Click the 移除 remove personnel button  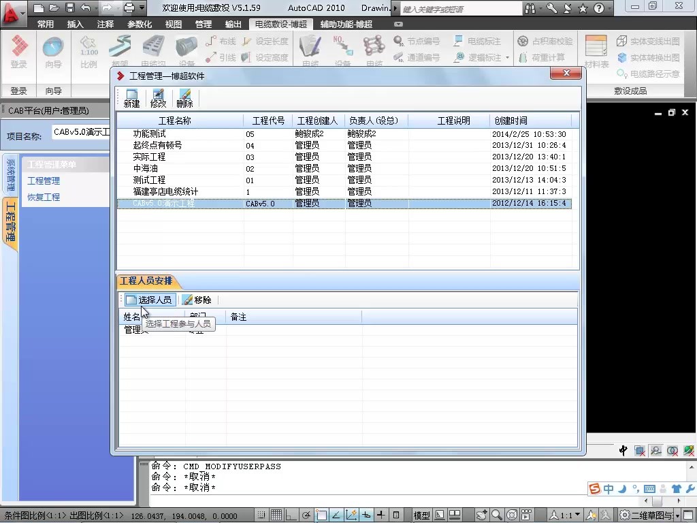coord(197,300)
